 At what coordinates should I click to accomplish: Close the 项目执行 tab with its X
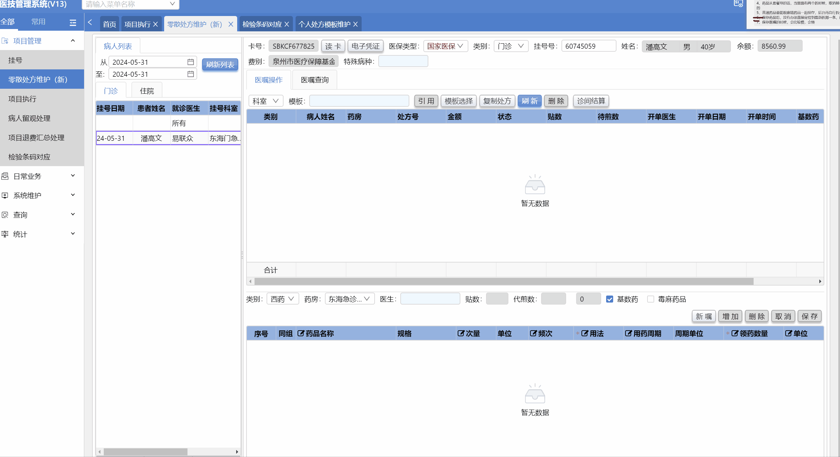pos(155,24)
